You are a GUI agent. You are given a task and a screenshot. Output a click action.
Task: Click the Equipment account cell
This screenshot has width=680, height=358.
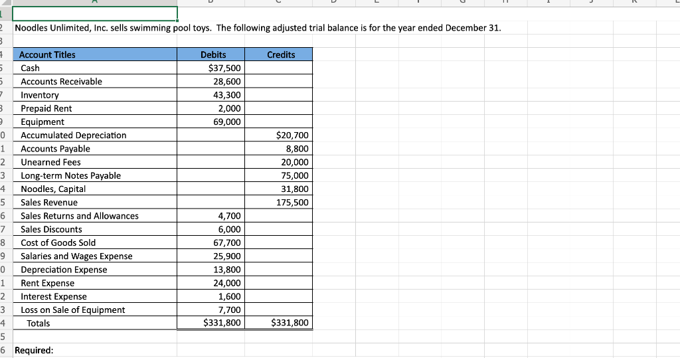95,122
